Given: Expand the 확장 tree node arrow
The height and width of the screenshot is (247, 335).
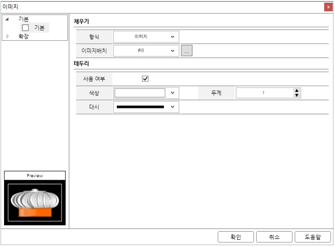Looking at the screenshot, I should 8,36.
